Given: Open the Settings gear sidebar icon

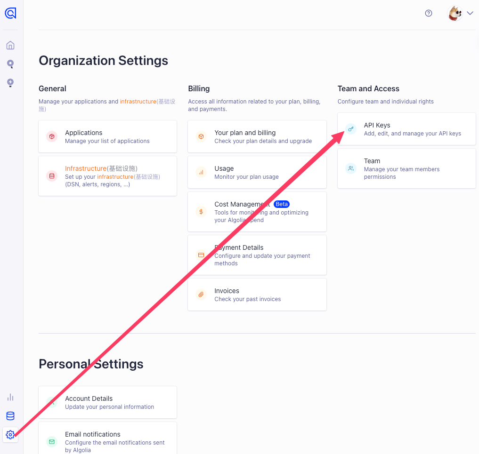Looking at the screenshot, I should [10, 434].
